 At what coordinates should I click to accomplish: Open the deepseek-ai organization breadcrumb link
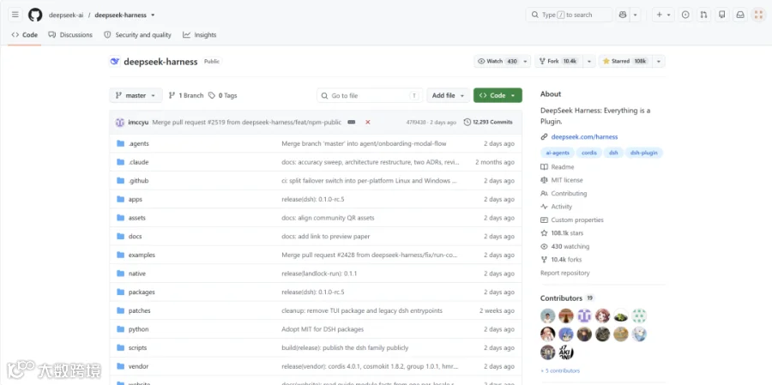(x=66, y=15)
